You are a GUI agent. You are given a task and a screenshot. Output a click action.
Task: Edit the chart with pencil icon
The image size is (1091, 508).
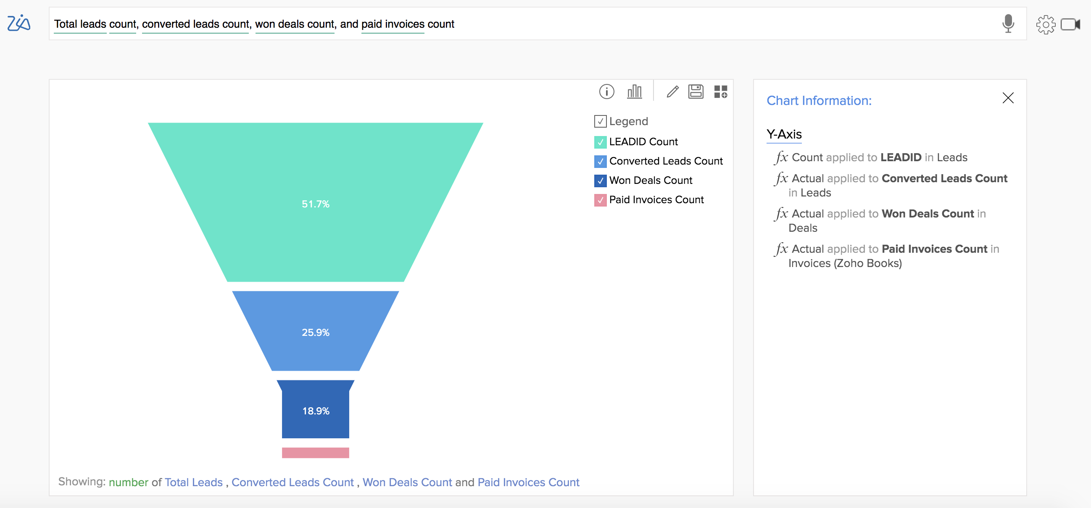click(672, 92)
